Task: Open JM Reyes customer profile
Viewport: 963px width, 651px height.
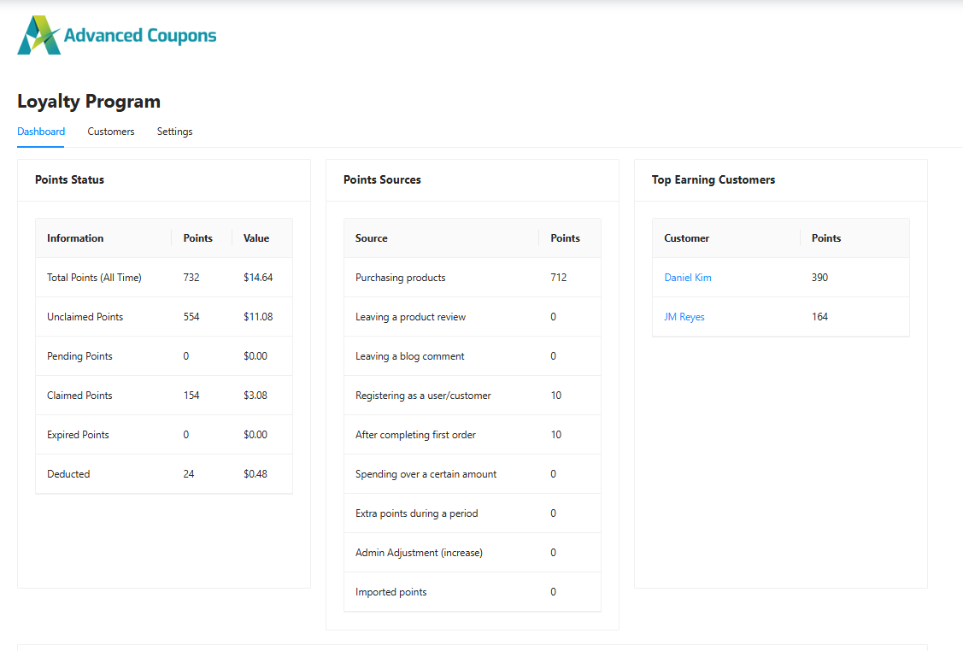Action: (x=684, y=316)
